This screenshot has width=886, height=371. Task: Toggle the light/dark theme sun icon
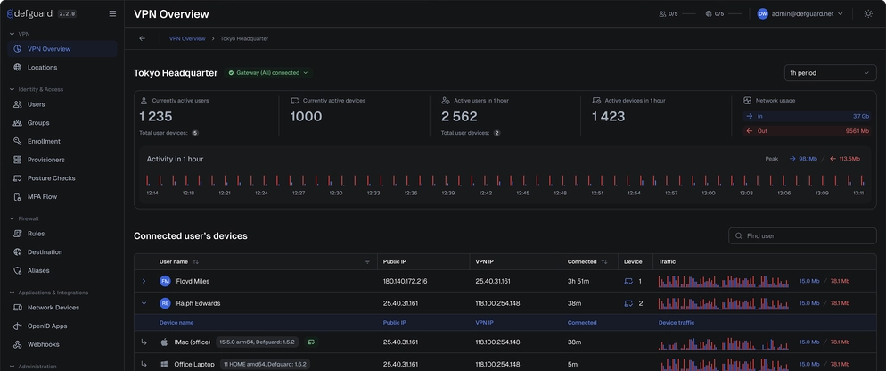tap(868, 14)
